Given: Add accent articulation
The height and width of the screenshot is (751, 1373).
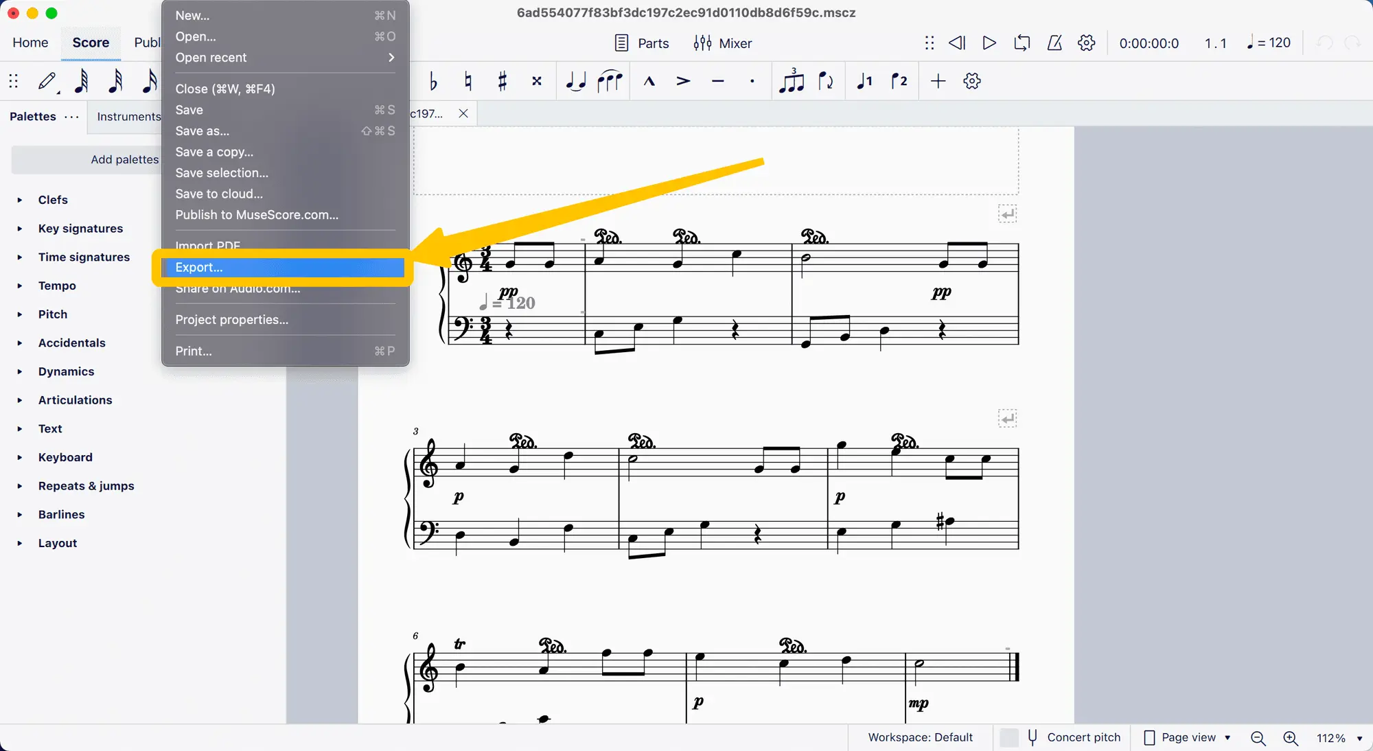Looking at the screenshot, I should tap(683, 81).
